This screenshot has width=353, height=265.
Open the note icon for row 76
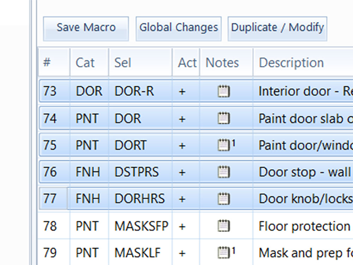(x=223, y=172)
